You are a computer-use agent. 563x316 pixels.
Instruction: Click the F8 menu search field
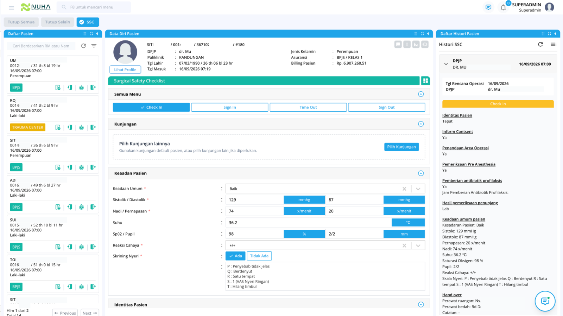[94, 7]
